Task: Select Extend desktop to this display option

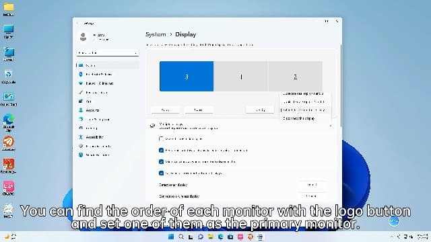Action: pyautogui.click(x=304, y=110)
